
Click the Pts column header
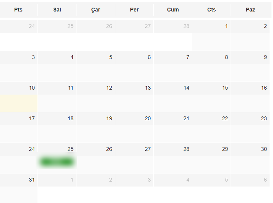point(18,10)
